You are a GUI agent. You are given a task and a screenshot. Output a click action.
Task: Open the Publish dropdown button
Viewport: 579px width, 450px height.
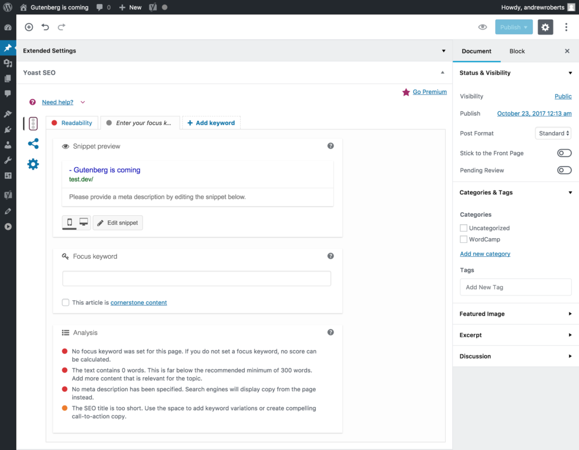513,27
